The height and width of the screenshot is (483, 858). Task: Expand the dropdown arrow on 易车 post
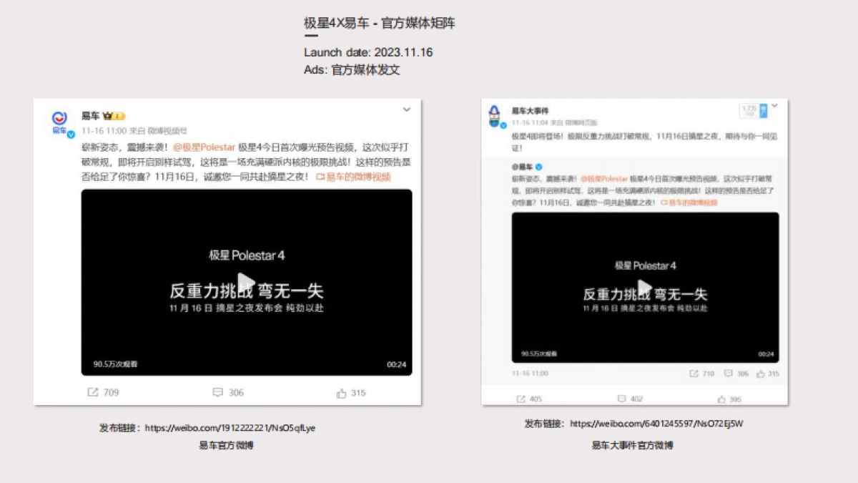coord(406,109)
